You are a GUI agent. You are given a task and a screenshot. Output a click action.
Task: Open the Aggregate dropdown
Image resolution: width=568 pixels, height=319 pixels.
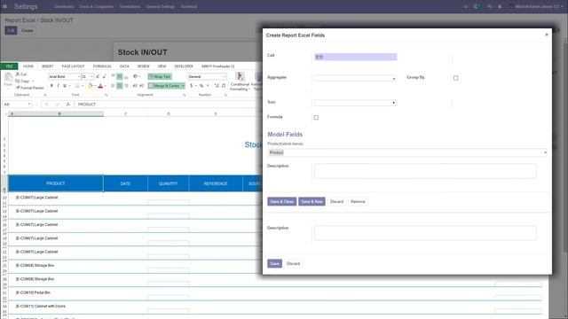pyautogui.click(x=355, y=78)
